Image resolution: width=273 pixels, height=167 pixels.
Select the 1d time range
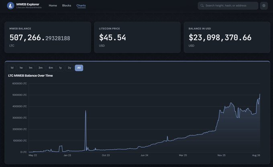12,68
